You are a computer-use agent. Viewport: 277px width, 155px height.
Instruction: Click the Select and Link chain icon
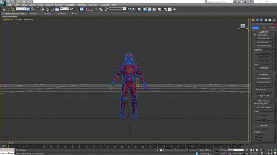pyautogui.click(x=3, y=9)
